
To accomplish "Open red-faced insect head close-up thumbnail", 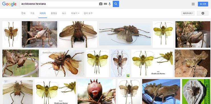I will click(96, 92).
